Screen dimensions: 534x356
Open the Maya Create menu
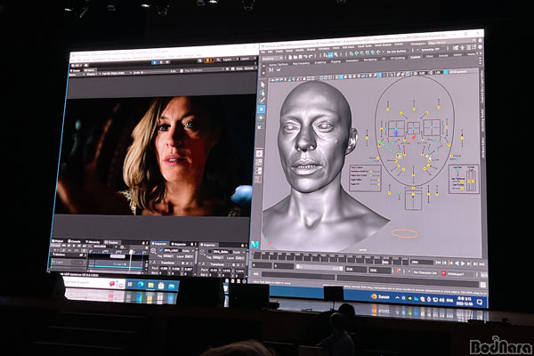279,52
